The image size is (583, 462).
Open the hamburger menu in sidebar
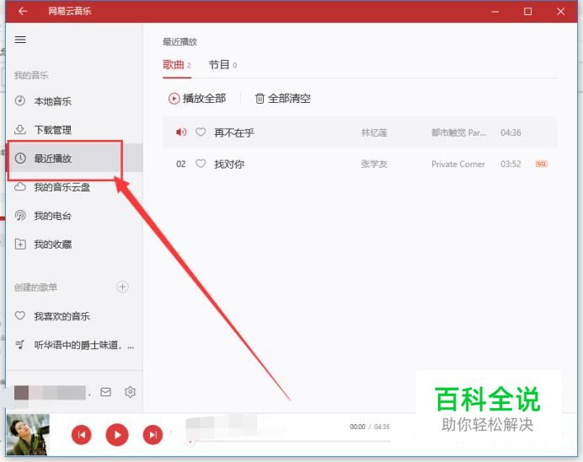[x=20, y=40]
